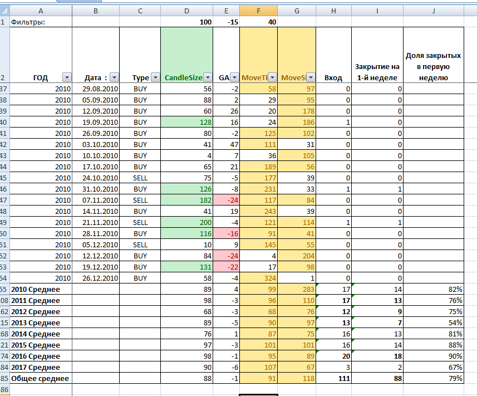Select overall share cell 79%

(434, 379)
